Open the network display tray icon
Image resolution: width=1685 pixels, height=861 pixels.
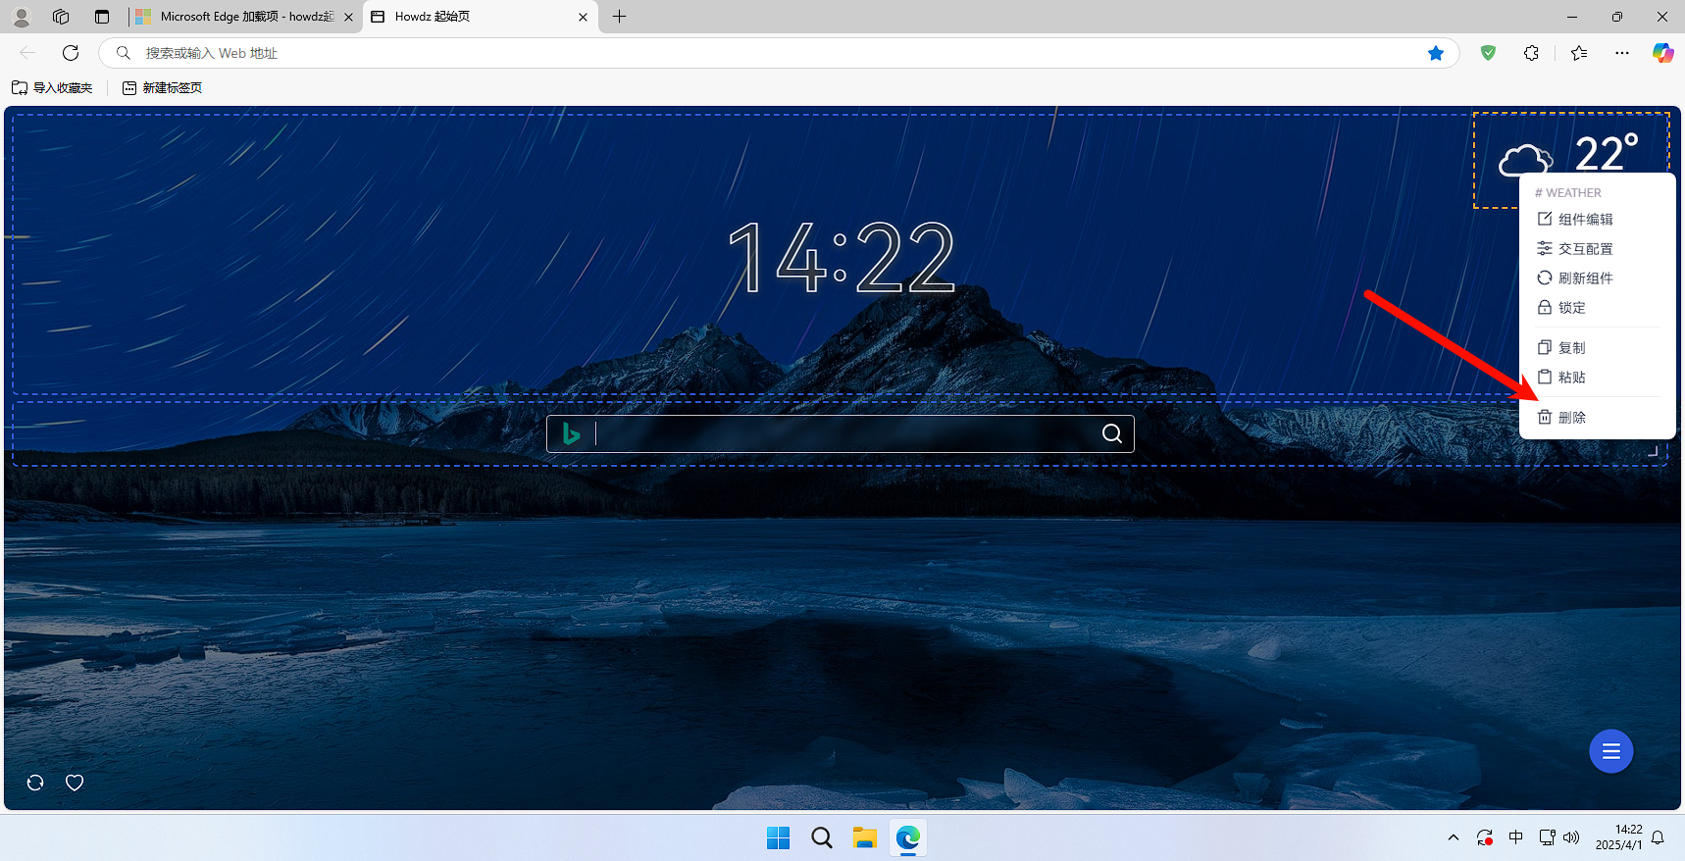point(1547,837)
